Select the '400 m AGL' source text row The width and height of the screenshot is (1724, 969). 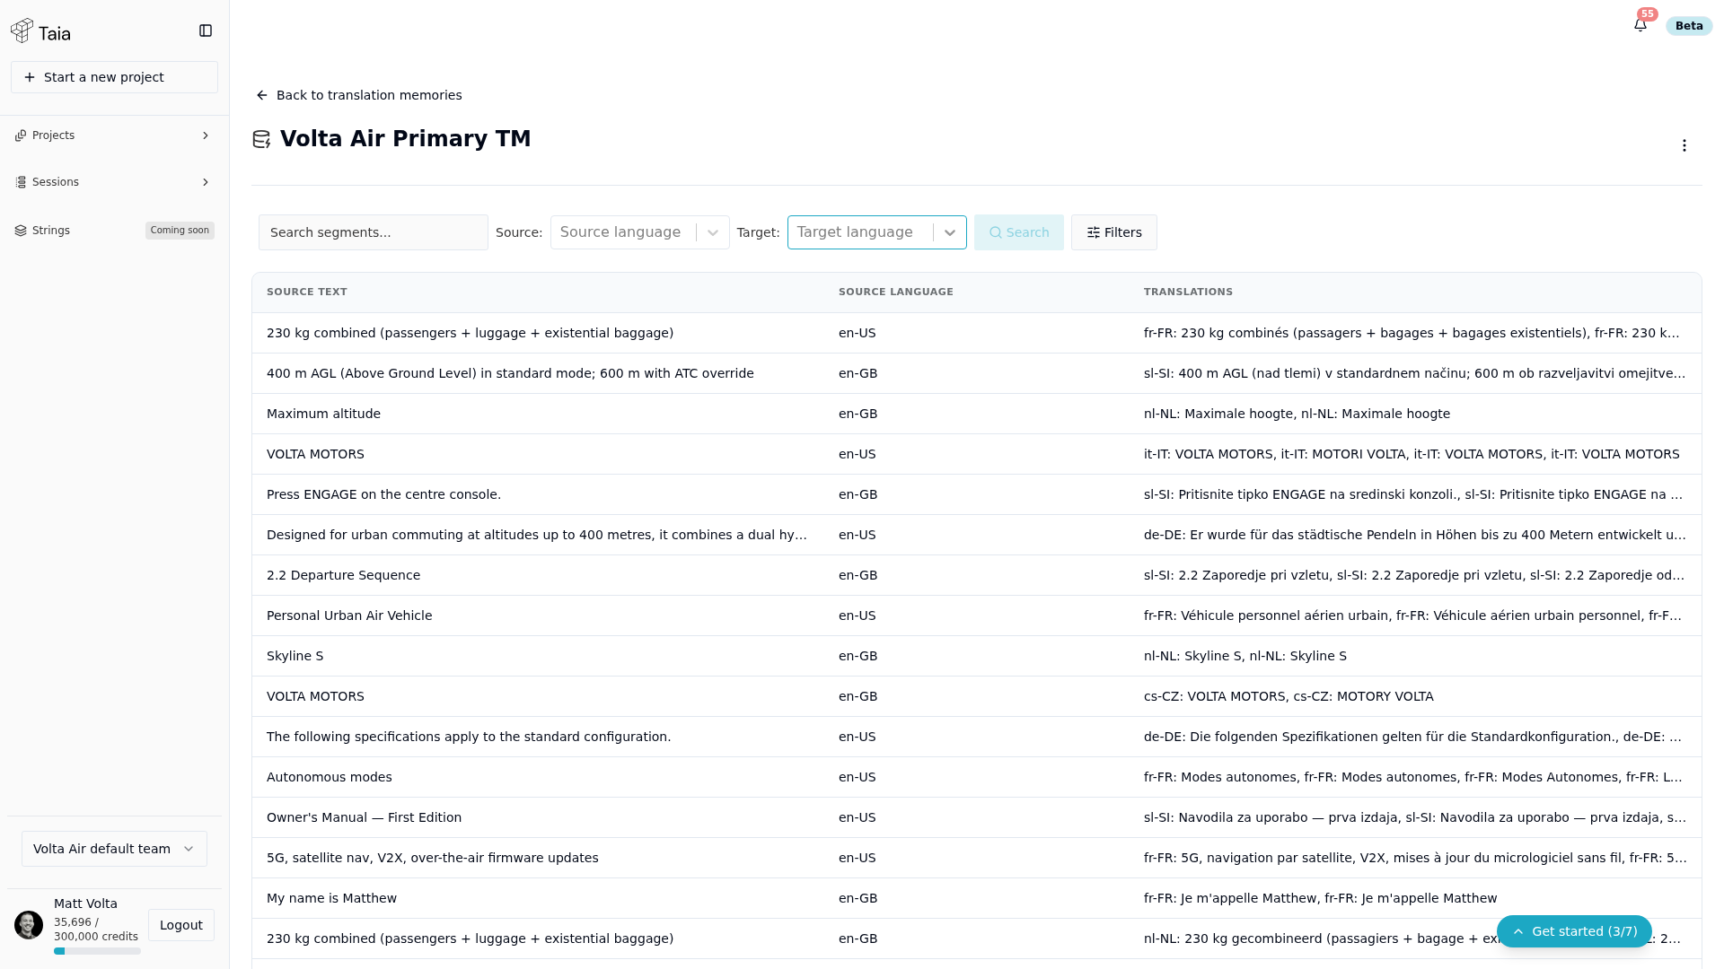(977, 373)
